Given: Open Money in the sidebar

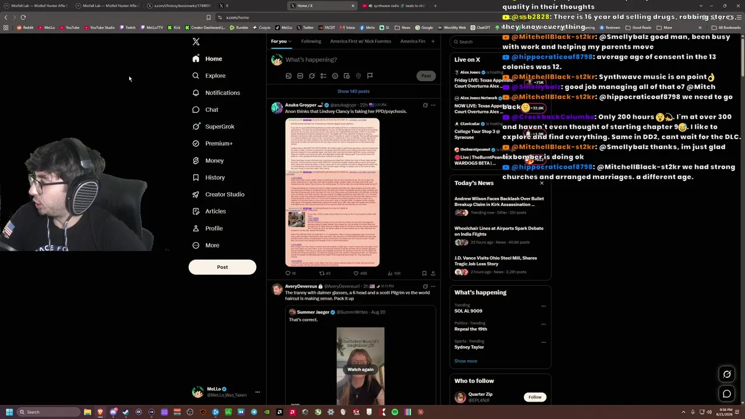Looking at the screenshot, I should click(208, 161).
